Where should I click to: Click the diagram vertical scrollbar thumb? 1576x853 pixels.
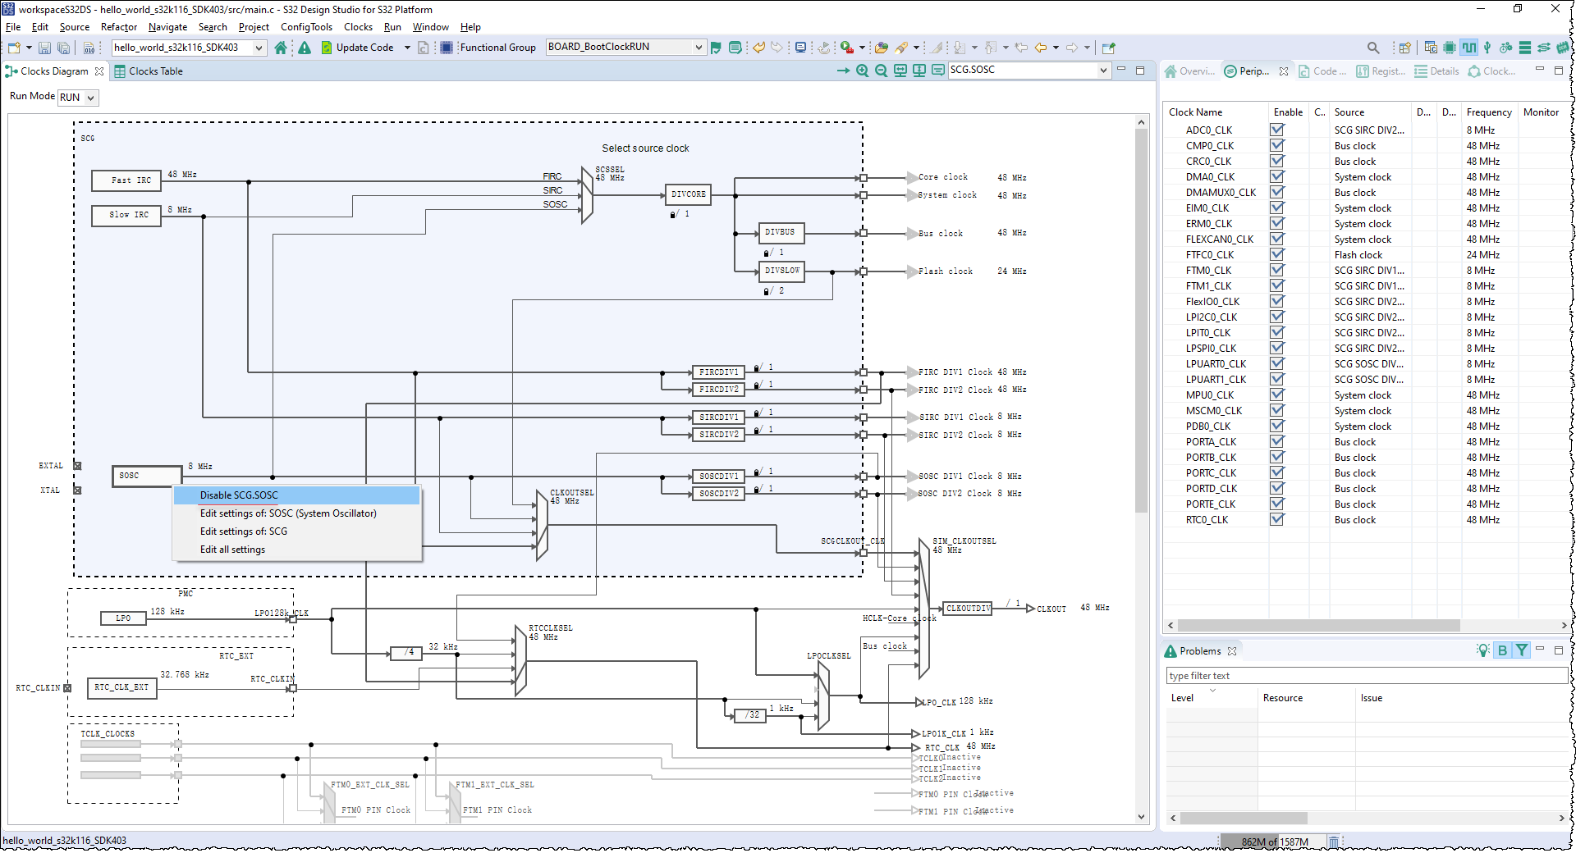pyautogui.click(x=1141, y=320)
